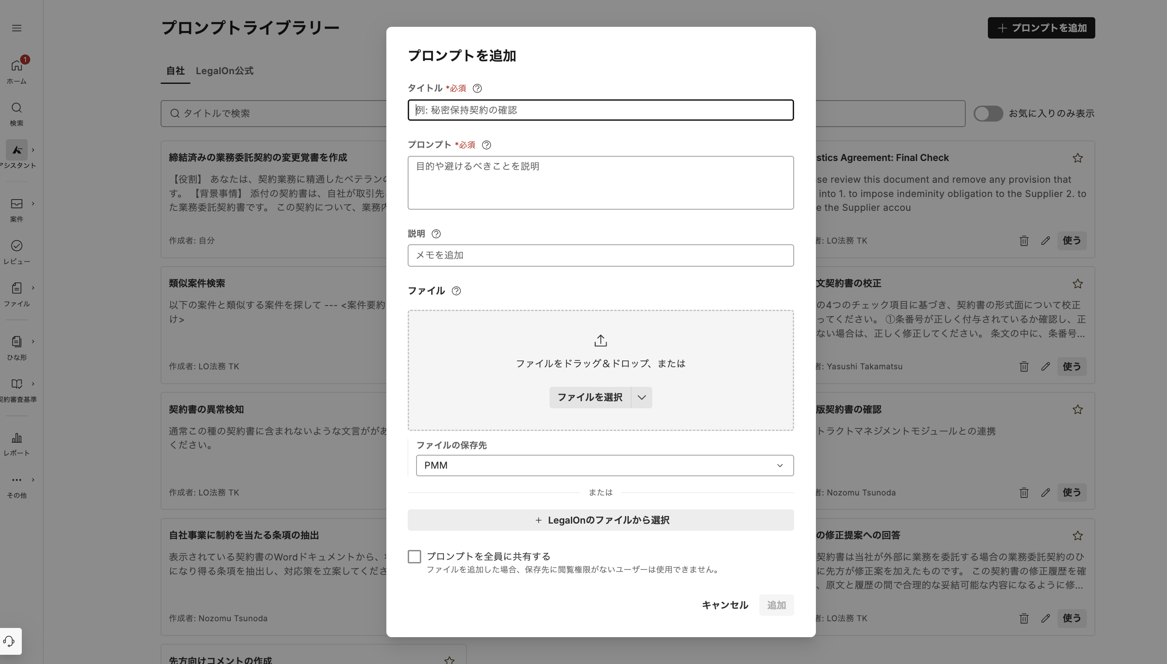
Task: Cancel the add prompt dialog
Action: (x=724, y=605)
